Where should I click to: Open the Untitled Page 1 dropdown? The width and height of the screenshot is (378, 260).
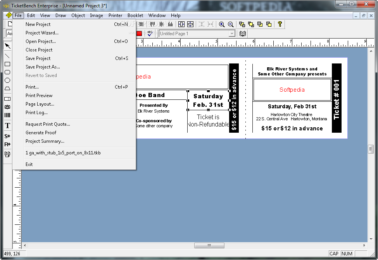pyautogui.click(x=232, y=34)
